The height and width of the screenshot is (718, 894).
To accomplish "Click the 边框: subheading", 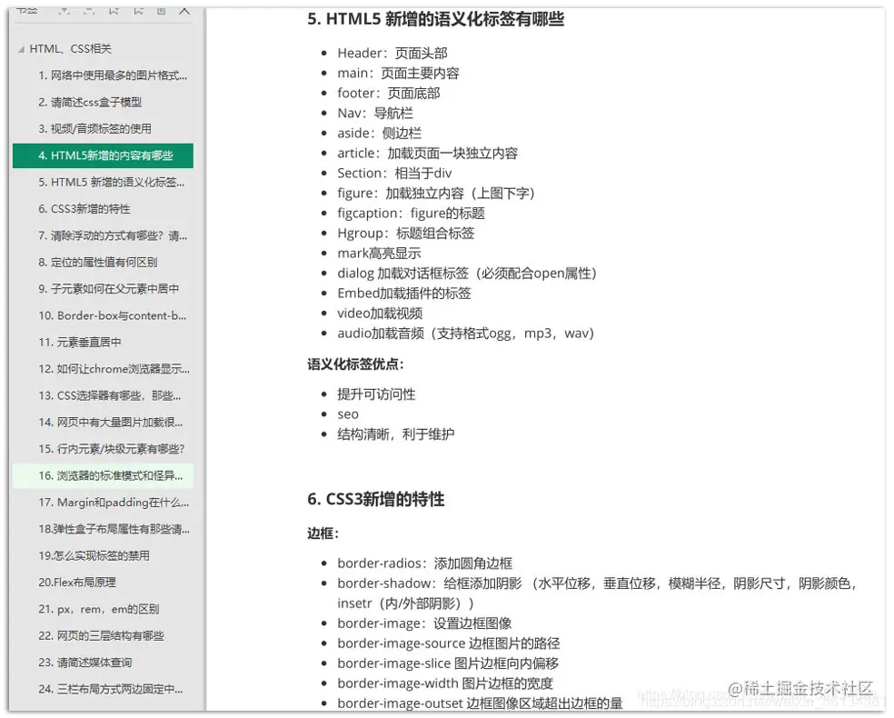I will point(323,534).
